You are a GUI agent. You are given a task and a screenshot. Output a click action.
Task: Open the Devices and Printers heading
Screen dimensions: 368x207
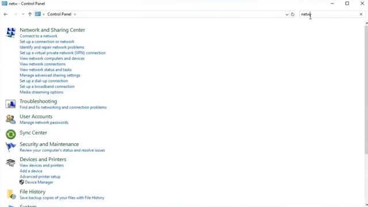pyautogui.click(x=43, y=159)
